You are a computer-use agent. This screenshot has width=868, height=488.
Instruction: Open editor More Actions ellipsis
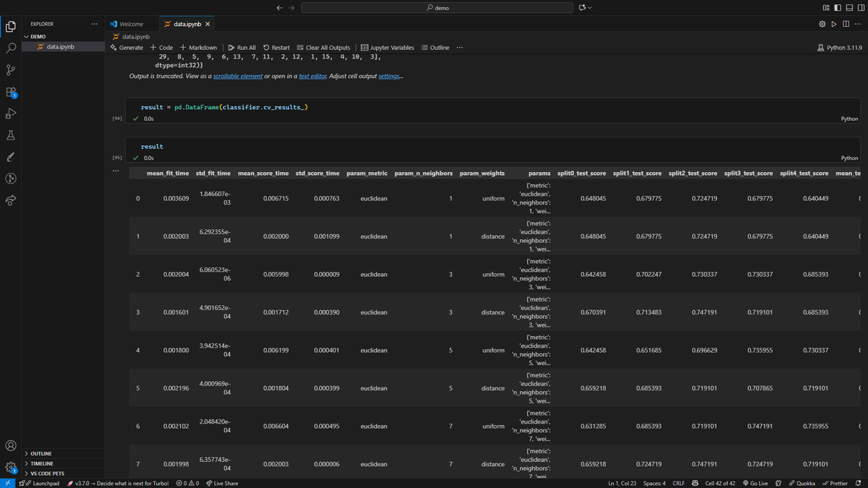coord(857,24)
